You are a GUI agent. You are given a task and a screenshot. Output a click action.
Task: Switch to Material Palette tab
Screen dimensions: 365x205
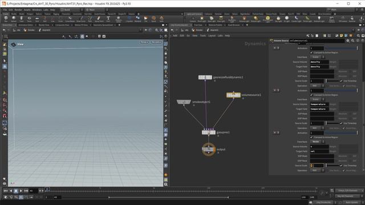(x=215, y=25)
